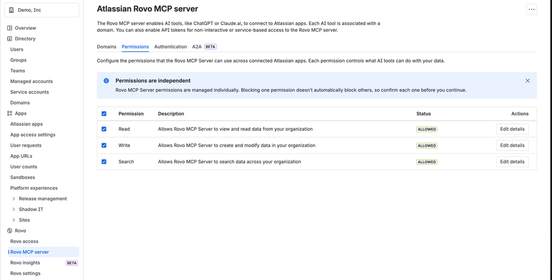Open Rovo section in sidebar
The height and width of the screenshot is (280, 552).
pyautogui.click(x=20, y=231)
